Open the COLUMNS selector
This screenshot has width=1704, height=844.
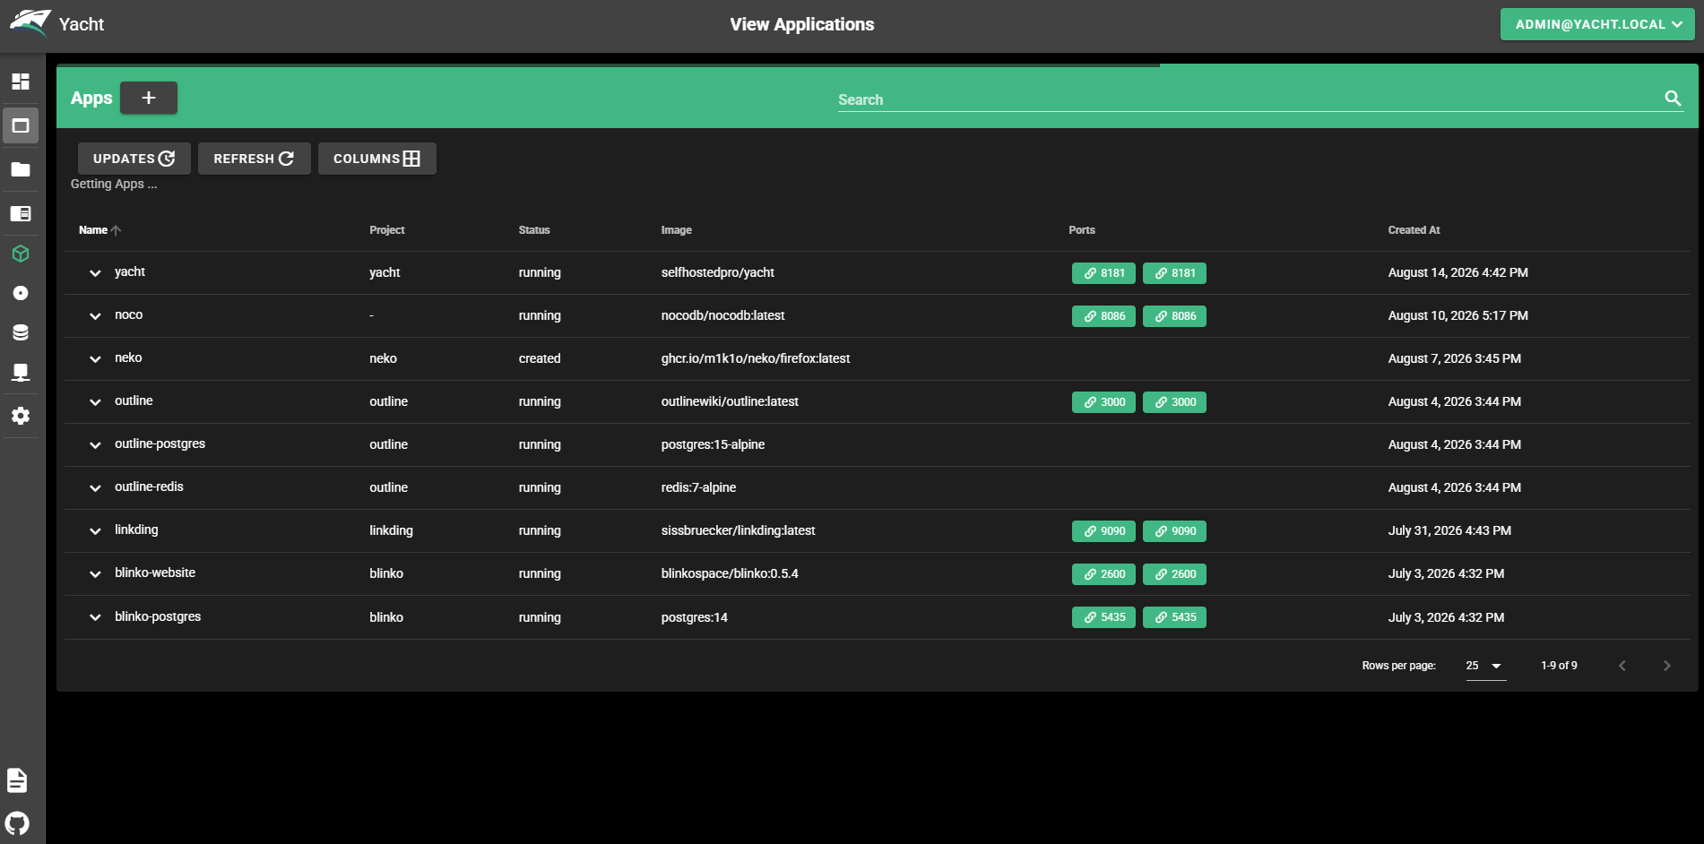point(377,159)
